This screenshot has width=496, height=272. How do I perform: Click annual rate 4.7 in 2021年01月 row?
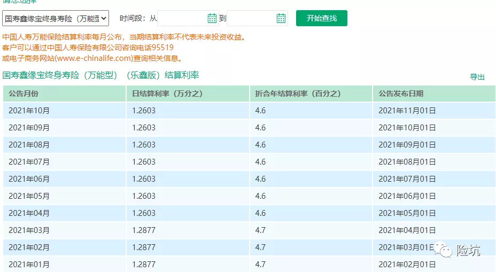click(x=311, y=265)
